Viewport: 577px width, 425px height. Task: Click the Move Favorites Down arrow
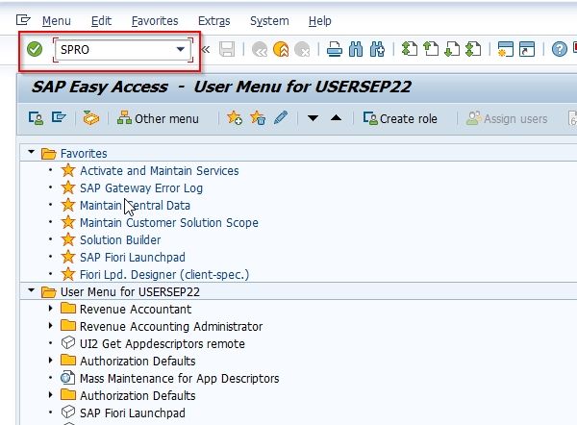pos(313,118)
